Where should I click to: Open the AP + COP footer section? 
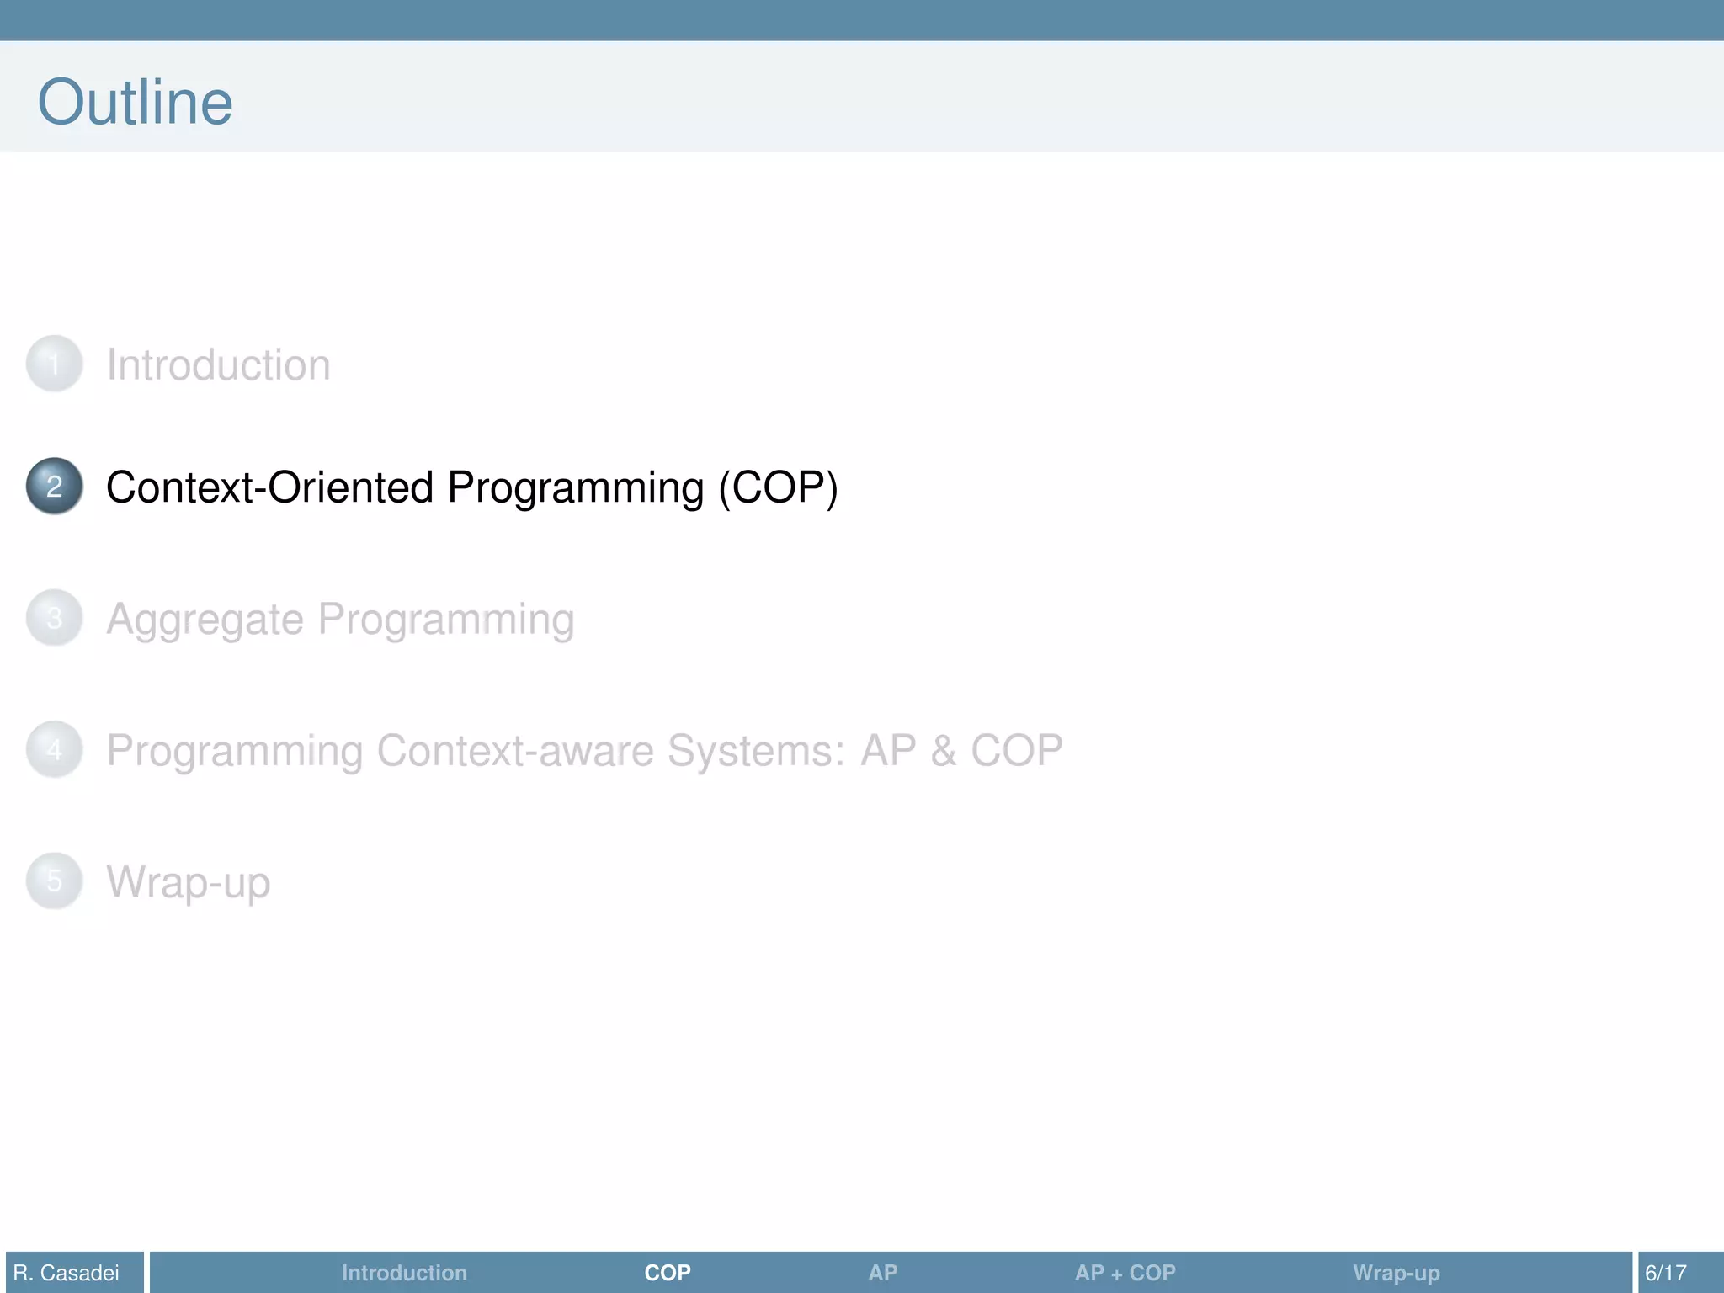1125,1273
